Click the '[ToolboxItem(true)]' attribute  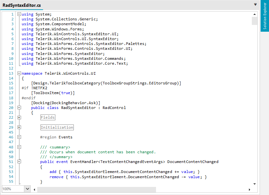click(x=53, y=93)
